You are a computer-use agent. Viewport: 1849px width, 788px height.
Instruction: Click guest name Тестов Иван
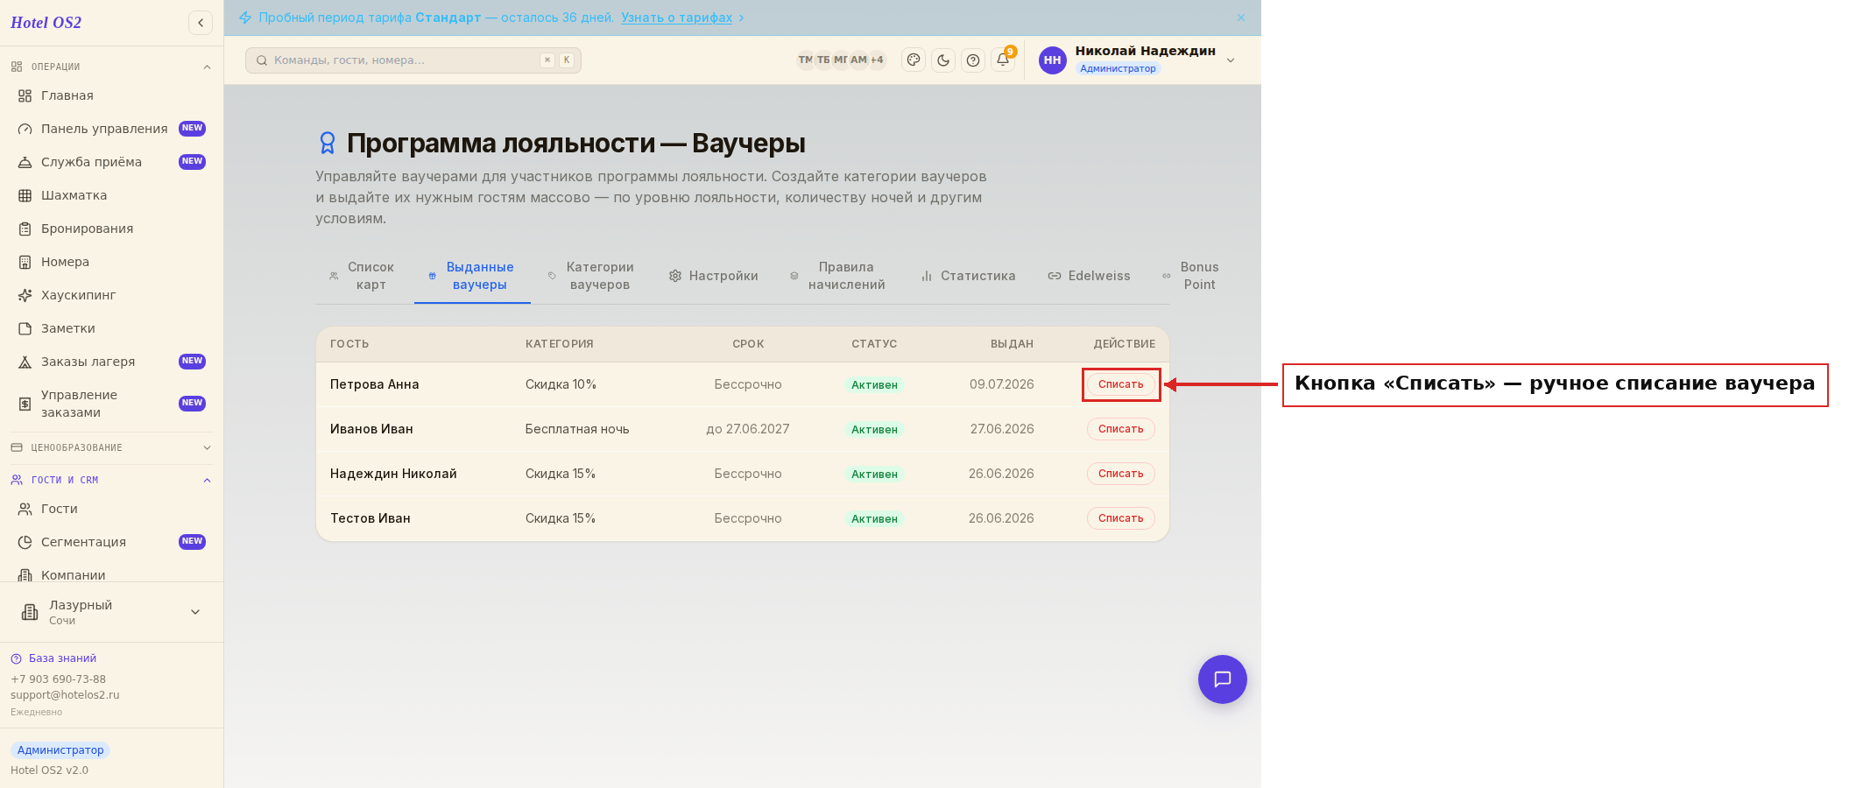coord(371,518)
